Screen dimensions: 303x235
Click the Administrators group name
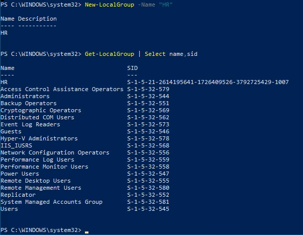(25, 96)
